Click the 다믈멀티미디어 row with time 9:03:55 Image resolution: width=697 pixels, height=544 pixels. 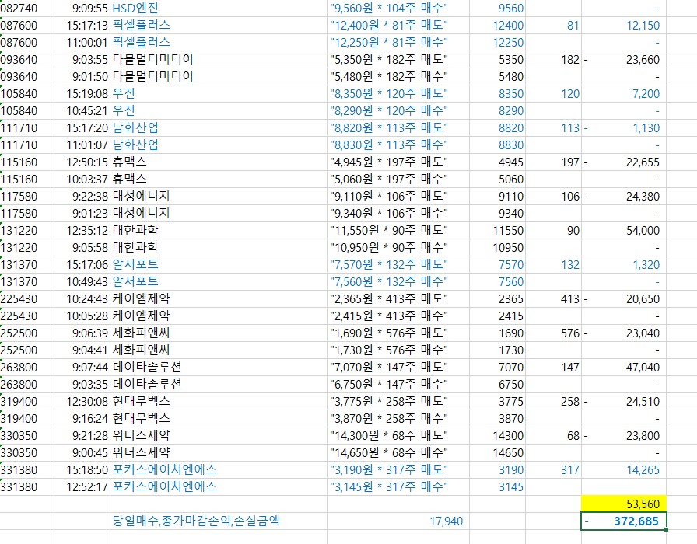219,60
